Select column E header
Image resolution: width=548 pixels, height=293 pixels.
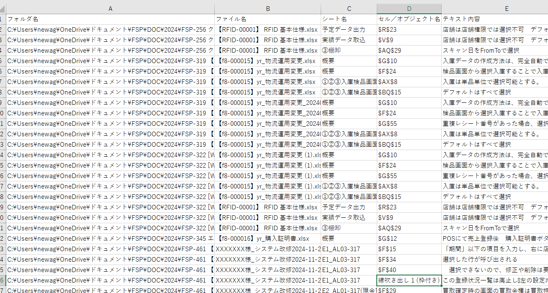click(495, 9)
